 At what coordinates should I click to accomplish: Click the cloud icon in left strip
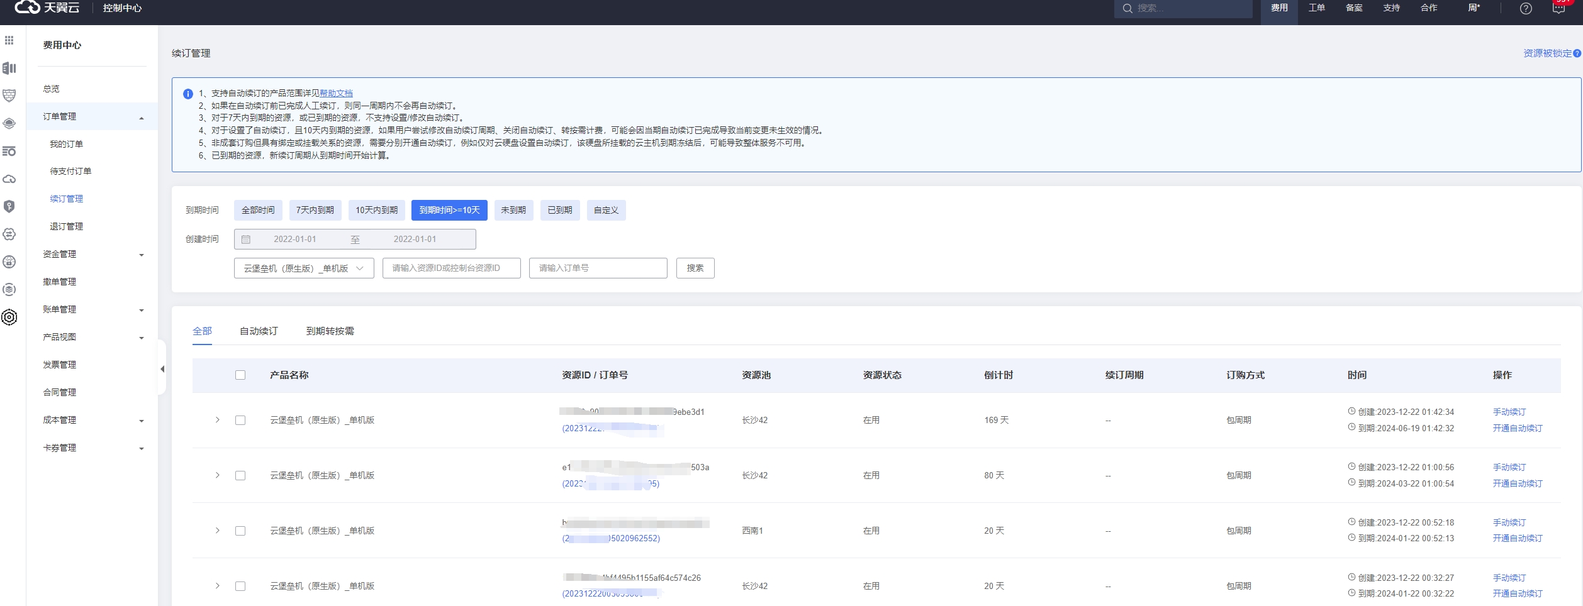pyautogui.click(x=9, y=179)
